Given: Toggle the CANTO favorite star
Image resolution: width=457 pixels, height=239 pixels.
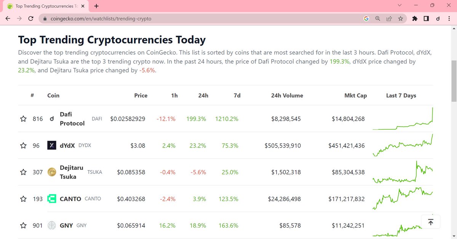Looking at the screenshot, I should (x=23, y=199).
